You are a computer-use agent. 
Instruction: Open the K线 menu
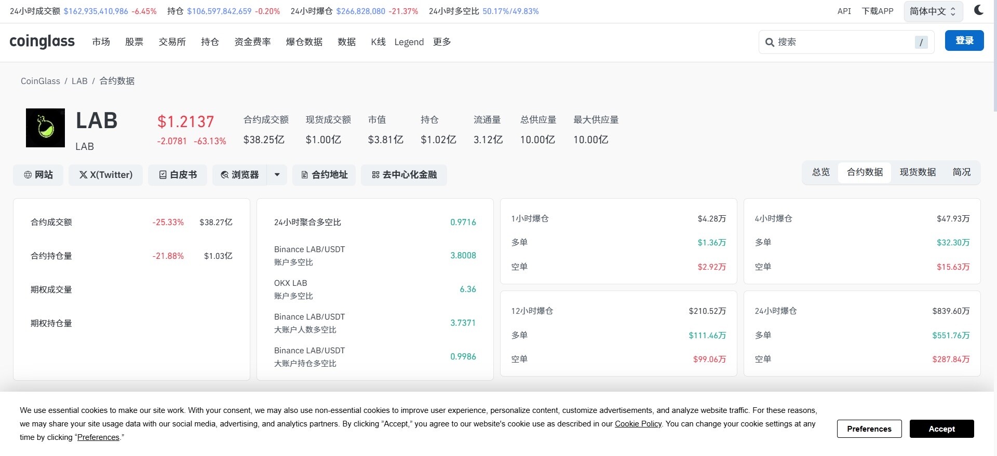[x=378, y=42]
